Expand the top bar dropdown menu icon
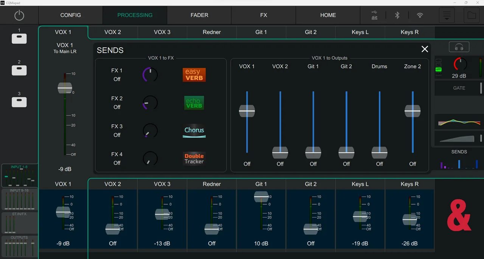The height and width of the screenshot is (259, 484). click(447, 15)
